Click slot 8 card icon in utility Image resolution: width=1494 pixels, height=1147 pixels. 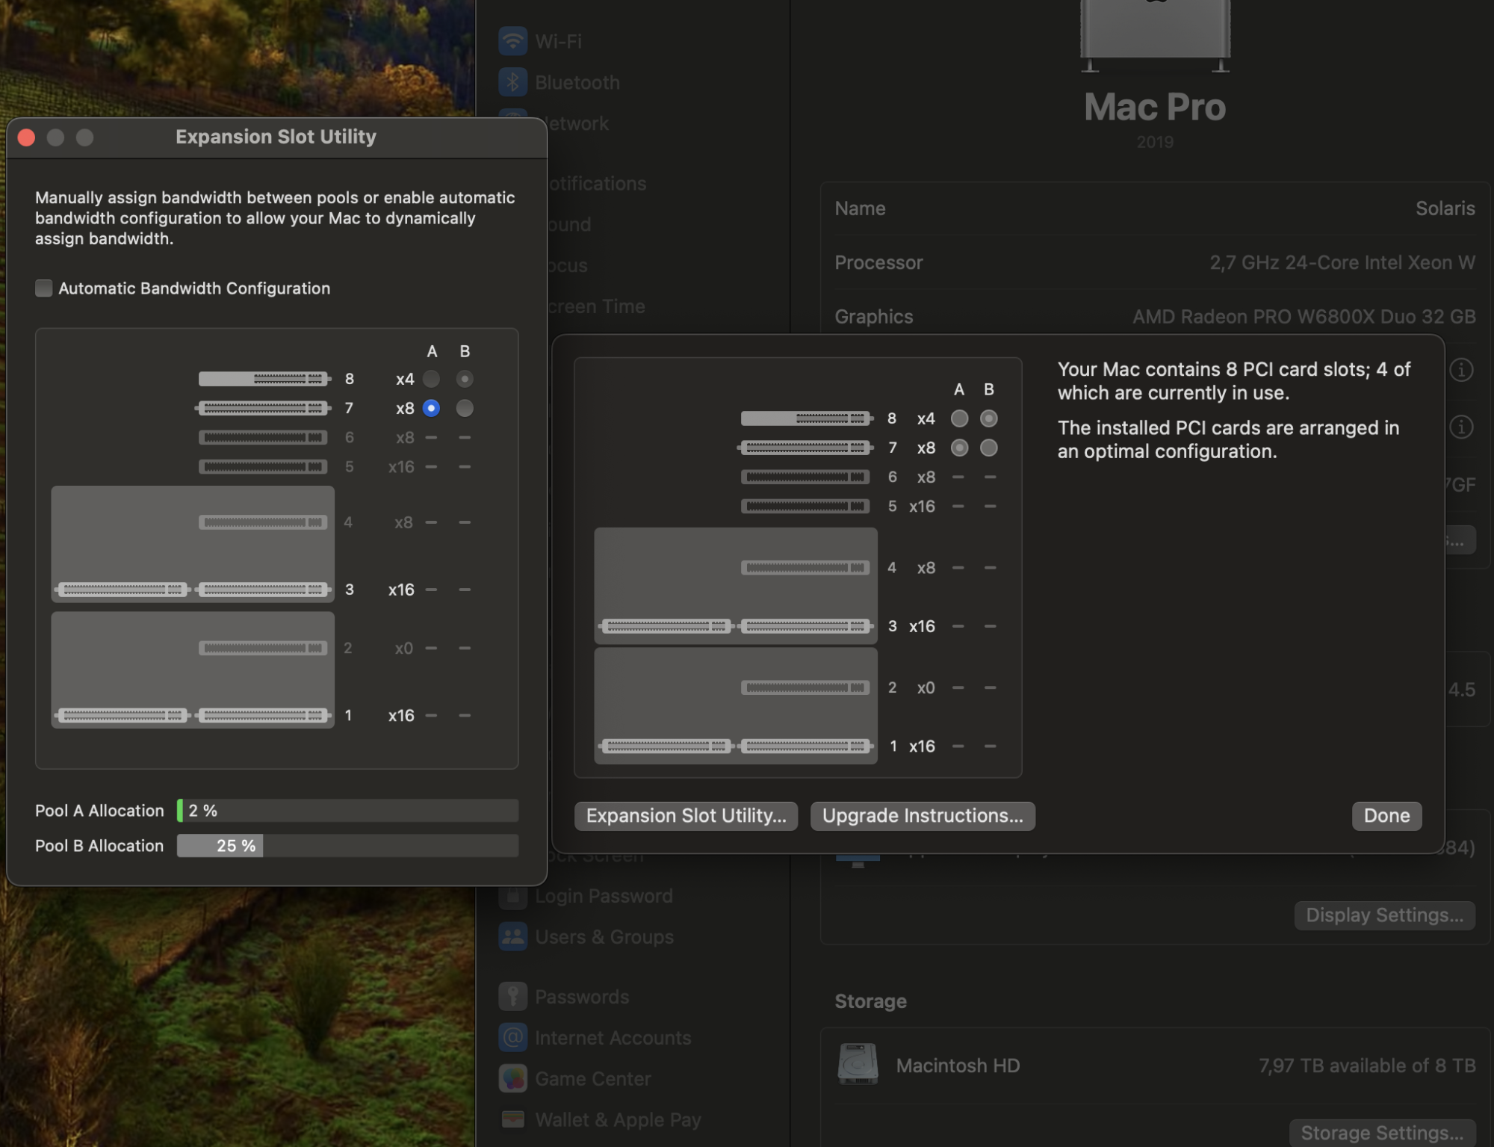263,379
